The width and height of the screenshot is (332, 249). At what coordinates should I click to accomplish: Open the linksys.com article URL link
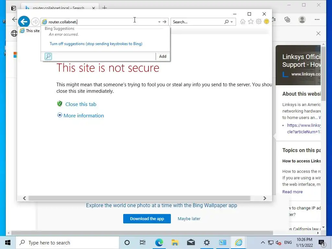point(304,128)
